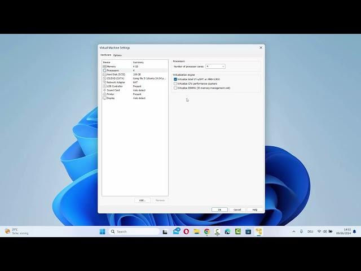Click the Cancel button
The height and width of the screenshot is (271, 361).
tap(237, 209)
